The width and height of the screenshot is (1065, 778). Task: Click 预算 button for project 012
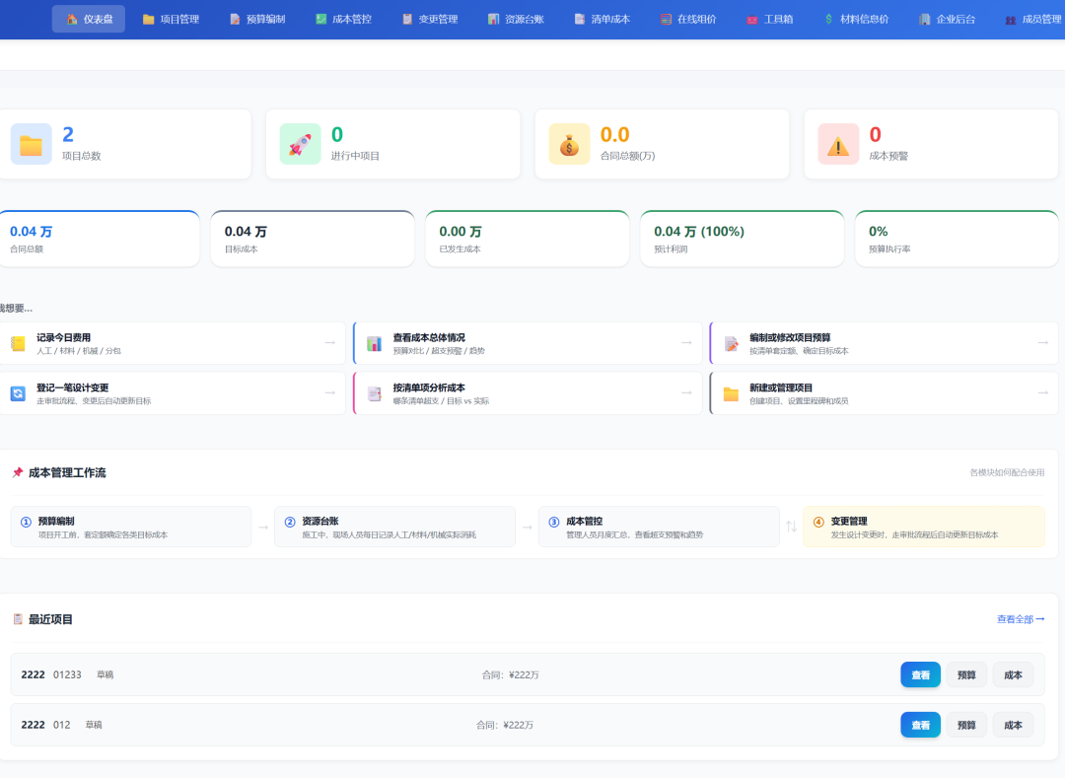click(966, 725)
